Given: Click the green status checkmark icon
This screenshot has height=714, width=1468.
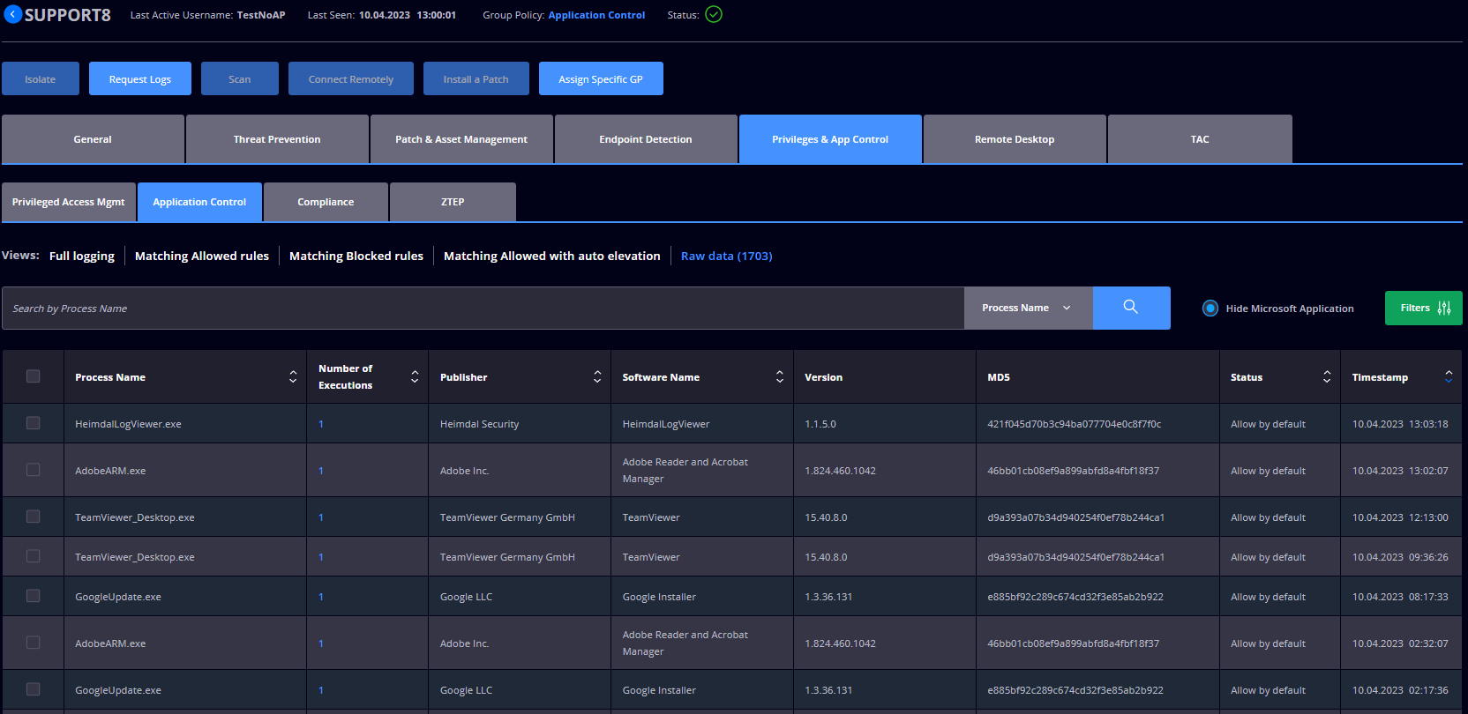Looking at the screenshot, I should pyautogui.click(x=714, y=14).
